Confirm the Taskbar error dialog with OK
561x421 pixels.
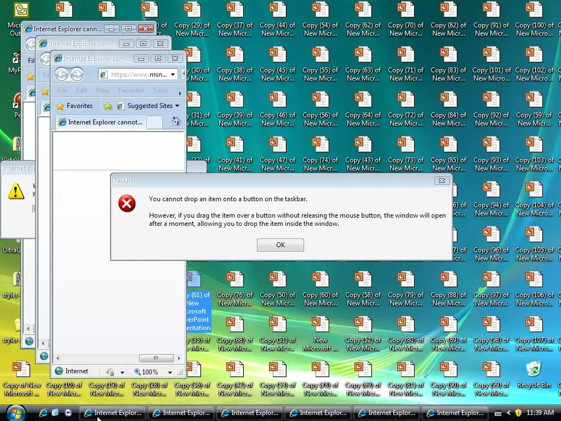pyautogui.click(x=280, y=245)
